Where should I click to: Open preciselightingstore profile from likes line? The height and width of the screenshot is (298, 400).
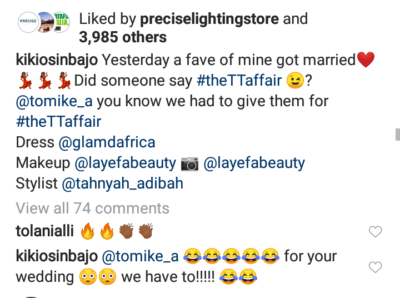208,19
